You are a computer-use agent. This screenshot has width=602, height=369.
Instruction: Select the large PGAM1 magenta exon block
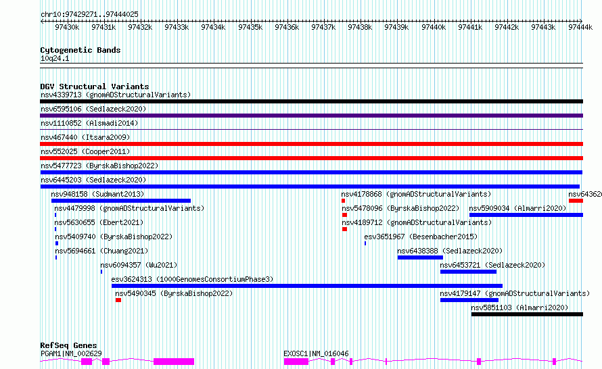point(174,362)
